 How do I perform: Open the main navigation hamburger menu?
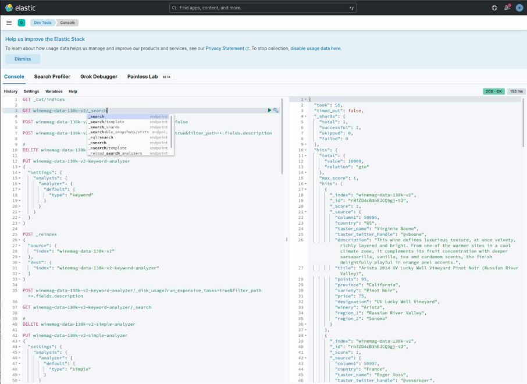[9, 23]
